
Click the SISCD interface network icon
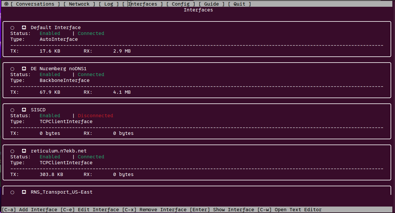(x=24, y=110)
